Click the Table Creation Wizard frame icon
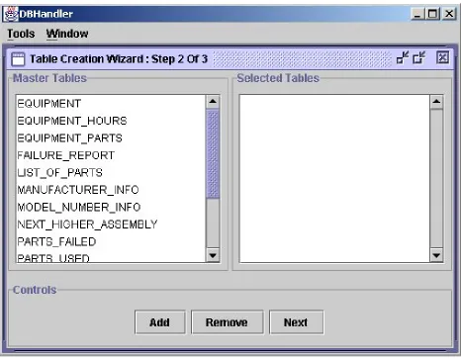 [x=18, y=59]
